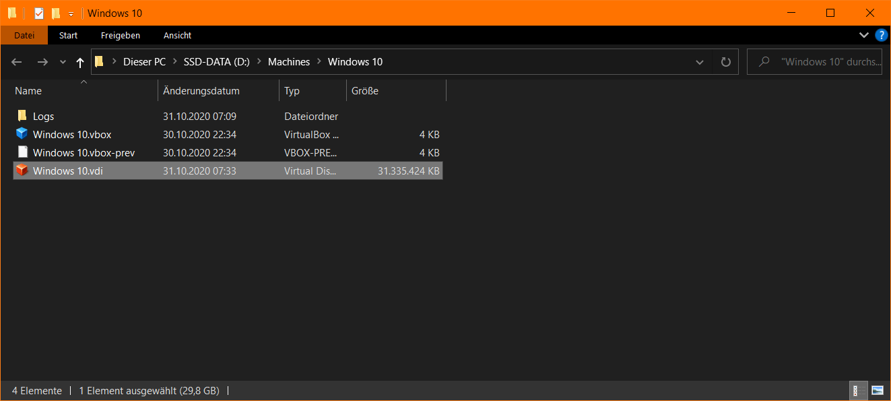Viewport: 891px width, 401px height.
Task: Open the Ansicht ribbon tab
Action: pyautogui.click(x=178, y=35)
